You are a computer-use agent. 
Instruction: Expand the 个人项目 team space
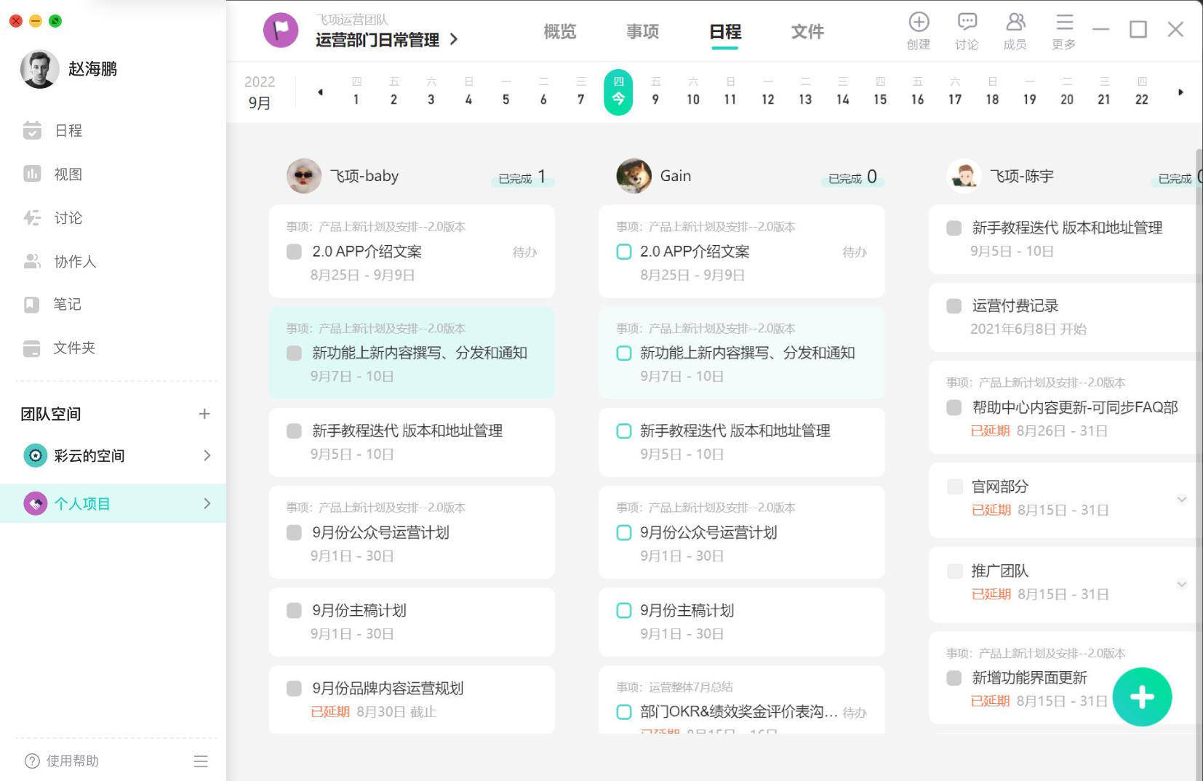[x=207, y=502]
